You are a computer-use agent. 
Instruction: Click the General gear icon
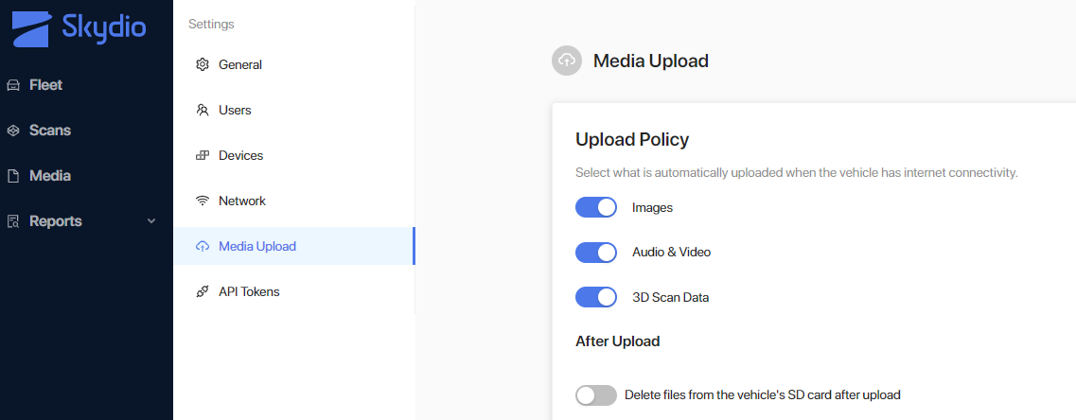pyautogui.click(x=202, y=64)
